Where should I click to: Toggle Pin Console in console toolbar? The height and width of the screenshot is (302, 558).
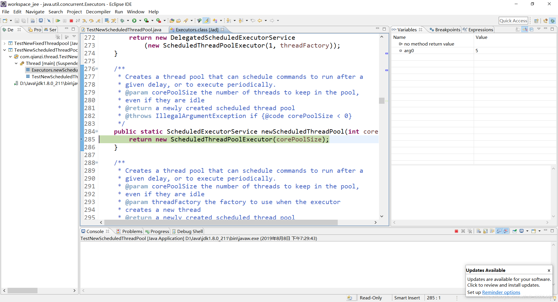tap(515, 231)
